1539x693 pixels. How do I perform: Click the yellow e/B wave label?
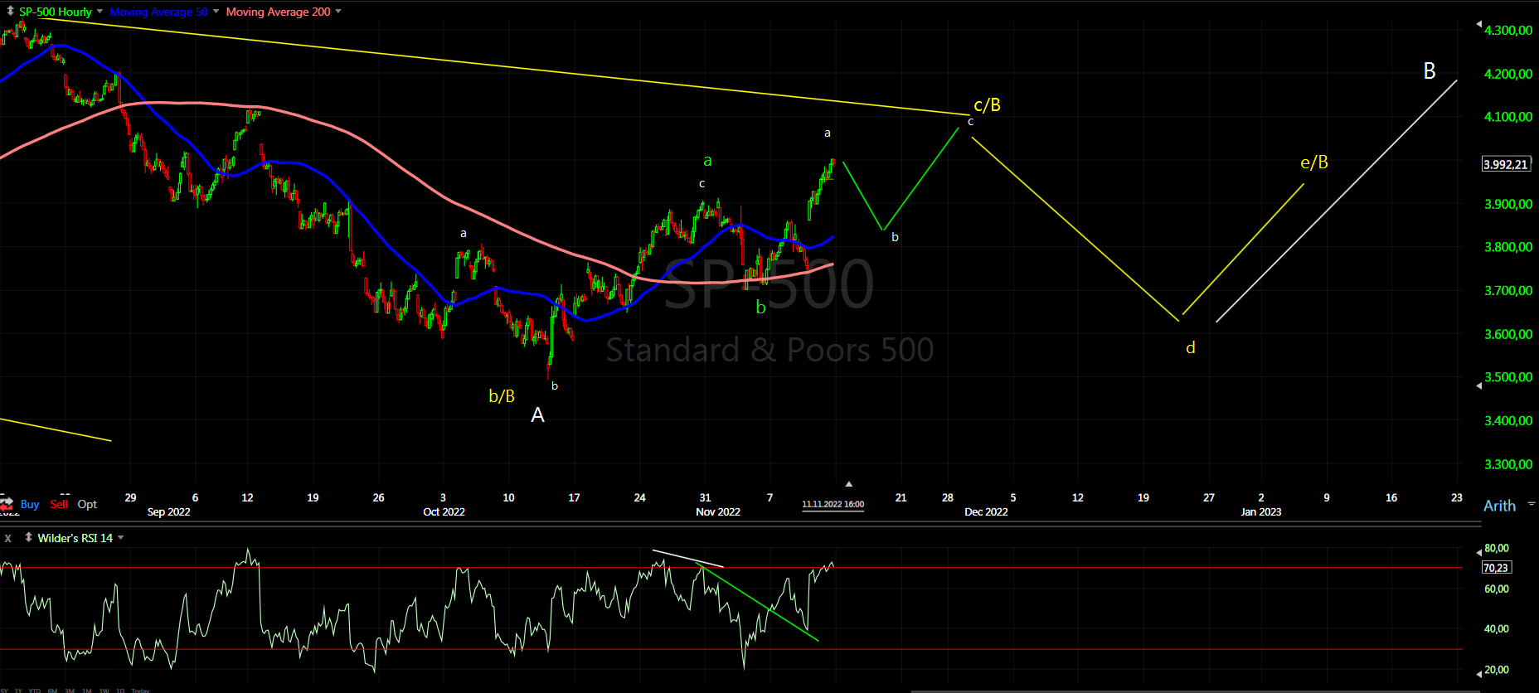pos(1314,162)
